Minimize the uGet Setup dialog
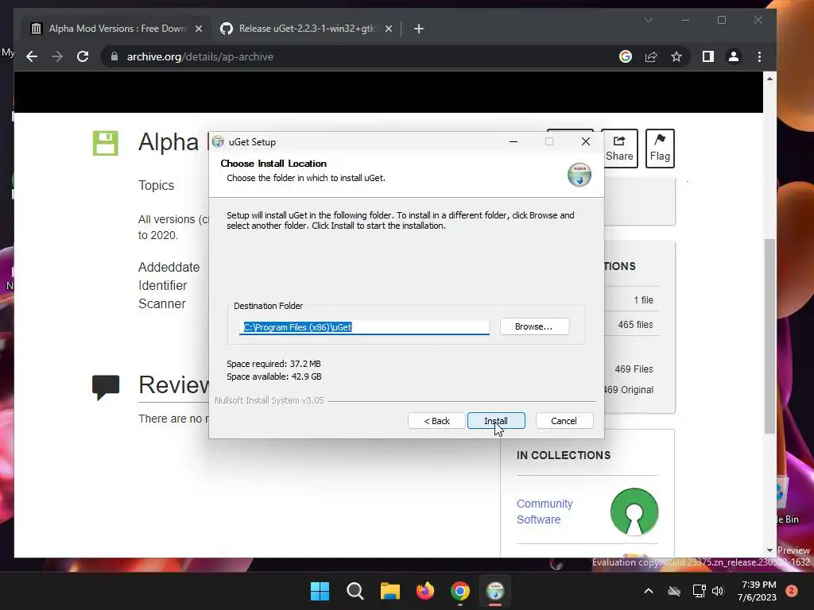Image resolution: width=814 pixels, height=610 pixels. pyautogui.click(x=514, y=141)
